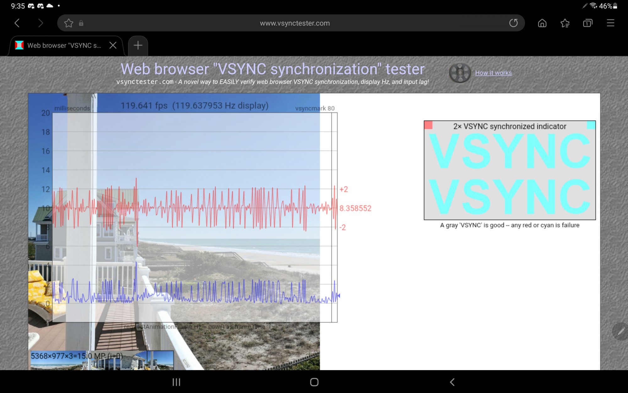Tap the red square in VSYNC indicator

428,125
